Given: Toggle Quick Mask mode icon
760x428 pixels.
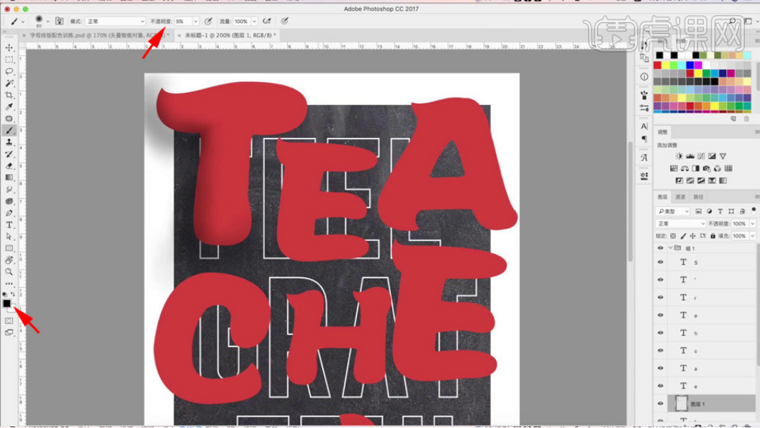Looking at the screenshot, I should [9, 321].
